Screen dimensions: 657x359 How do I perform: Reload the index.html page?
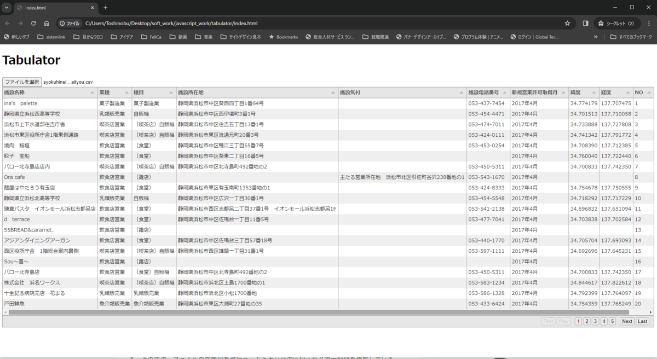coord(34,23)
